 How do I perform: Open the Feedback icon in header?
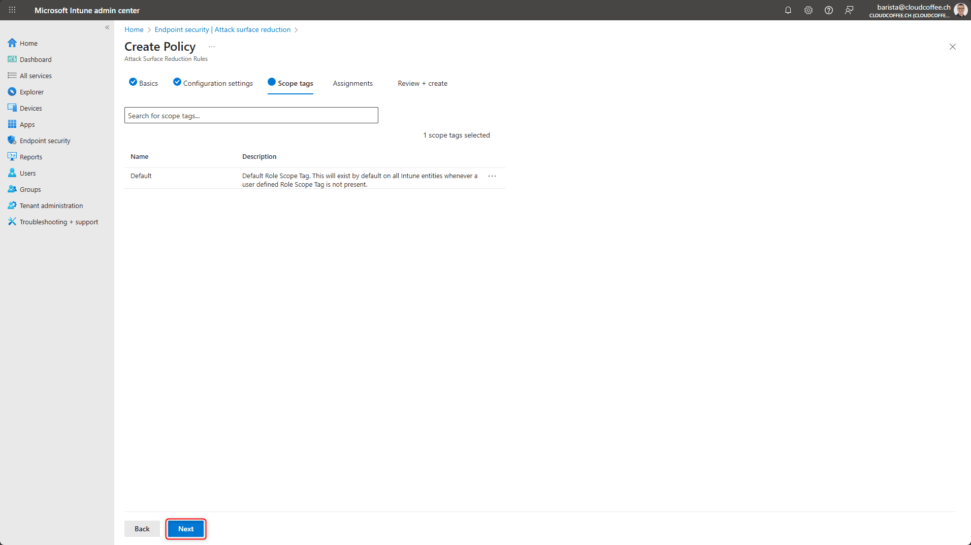coord(849,10)
